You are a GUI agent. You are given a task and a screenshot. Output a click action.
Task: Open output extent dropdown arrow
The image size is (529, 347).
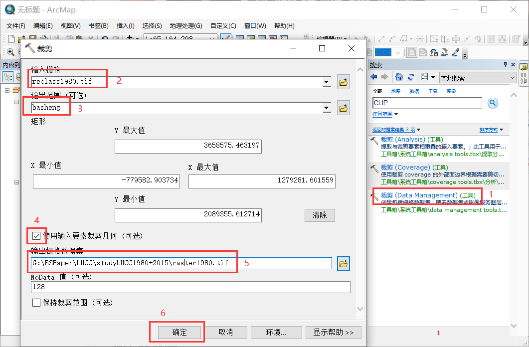(327, 108)
